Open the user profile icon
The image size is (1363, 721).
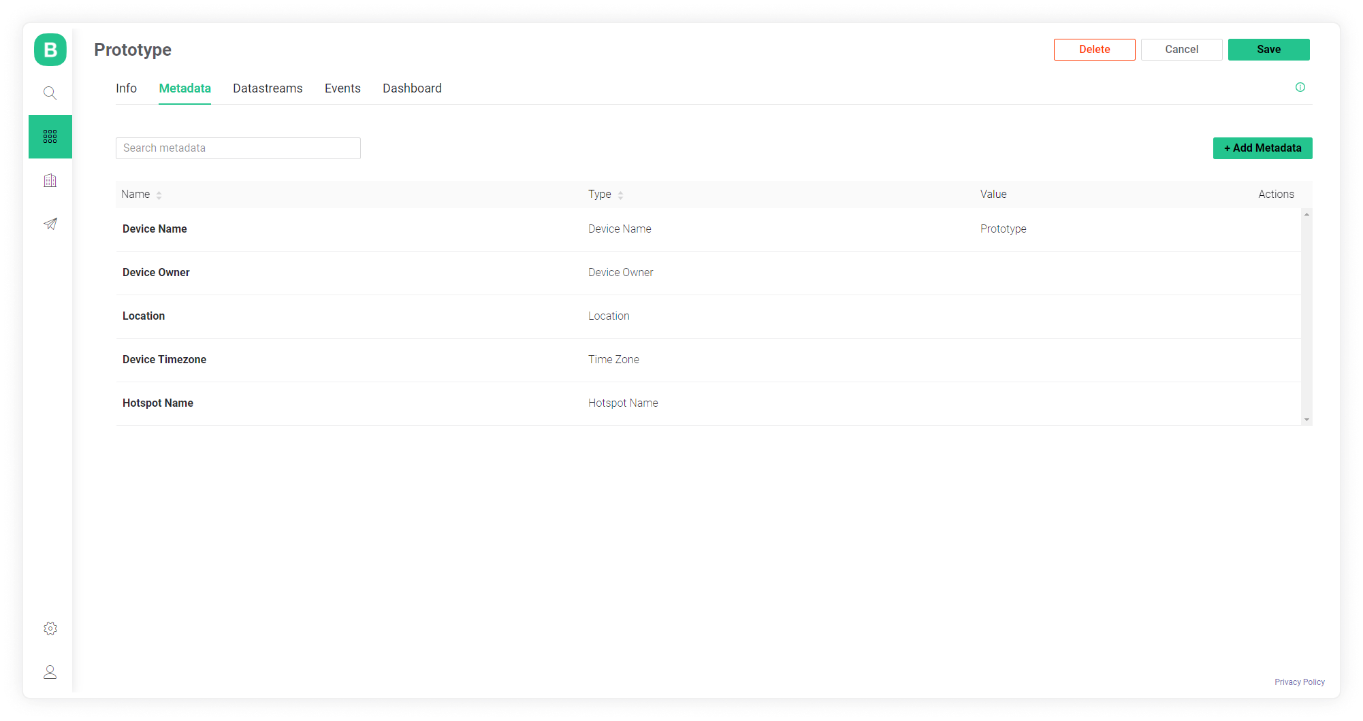click(50, 672)
